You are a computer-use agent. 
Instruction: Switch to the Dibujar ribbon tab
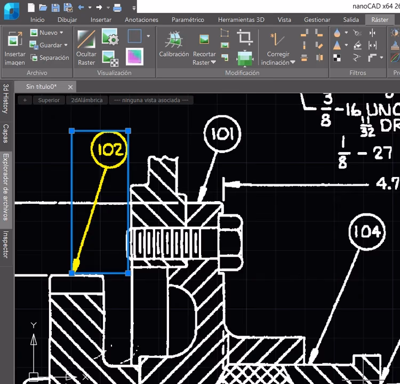(67, 20)
